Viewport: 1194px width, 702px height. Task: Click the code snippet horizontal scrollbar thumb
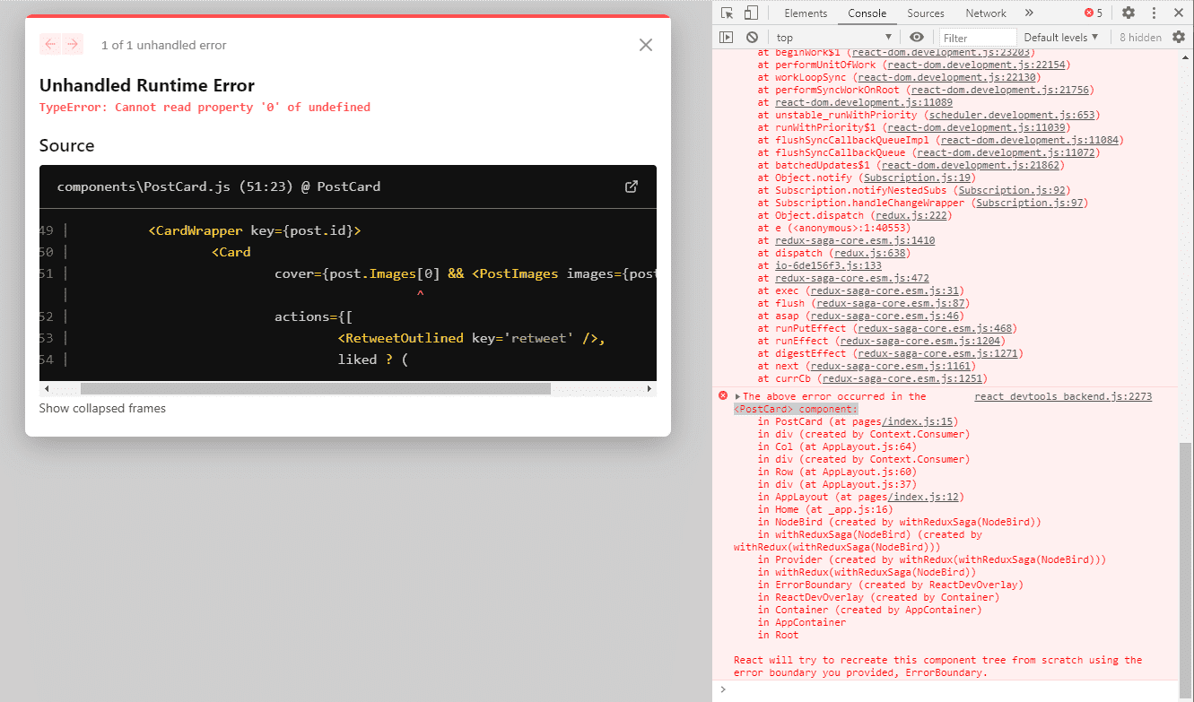tap(315, 389)
